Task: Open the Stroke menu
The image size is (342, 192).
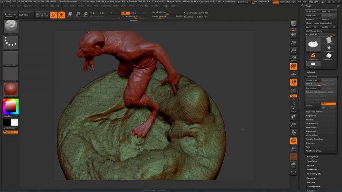Action: coord(131,6)
